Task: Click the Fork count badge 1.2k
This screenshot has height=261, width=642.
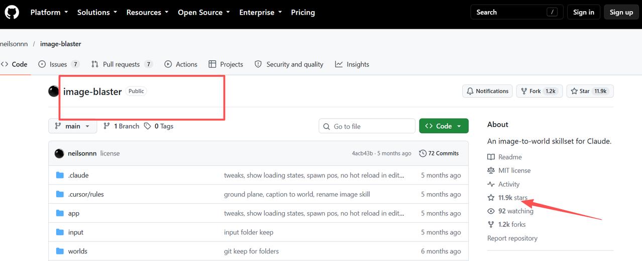Action: [551, 91]
